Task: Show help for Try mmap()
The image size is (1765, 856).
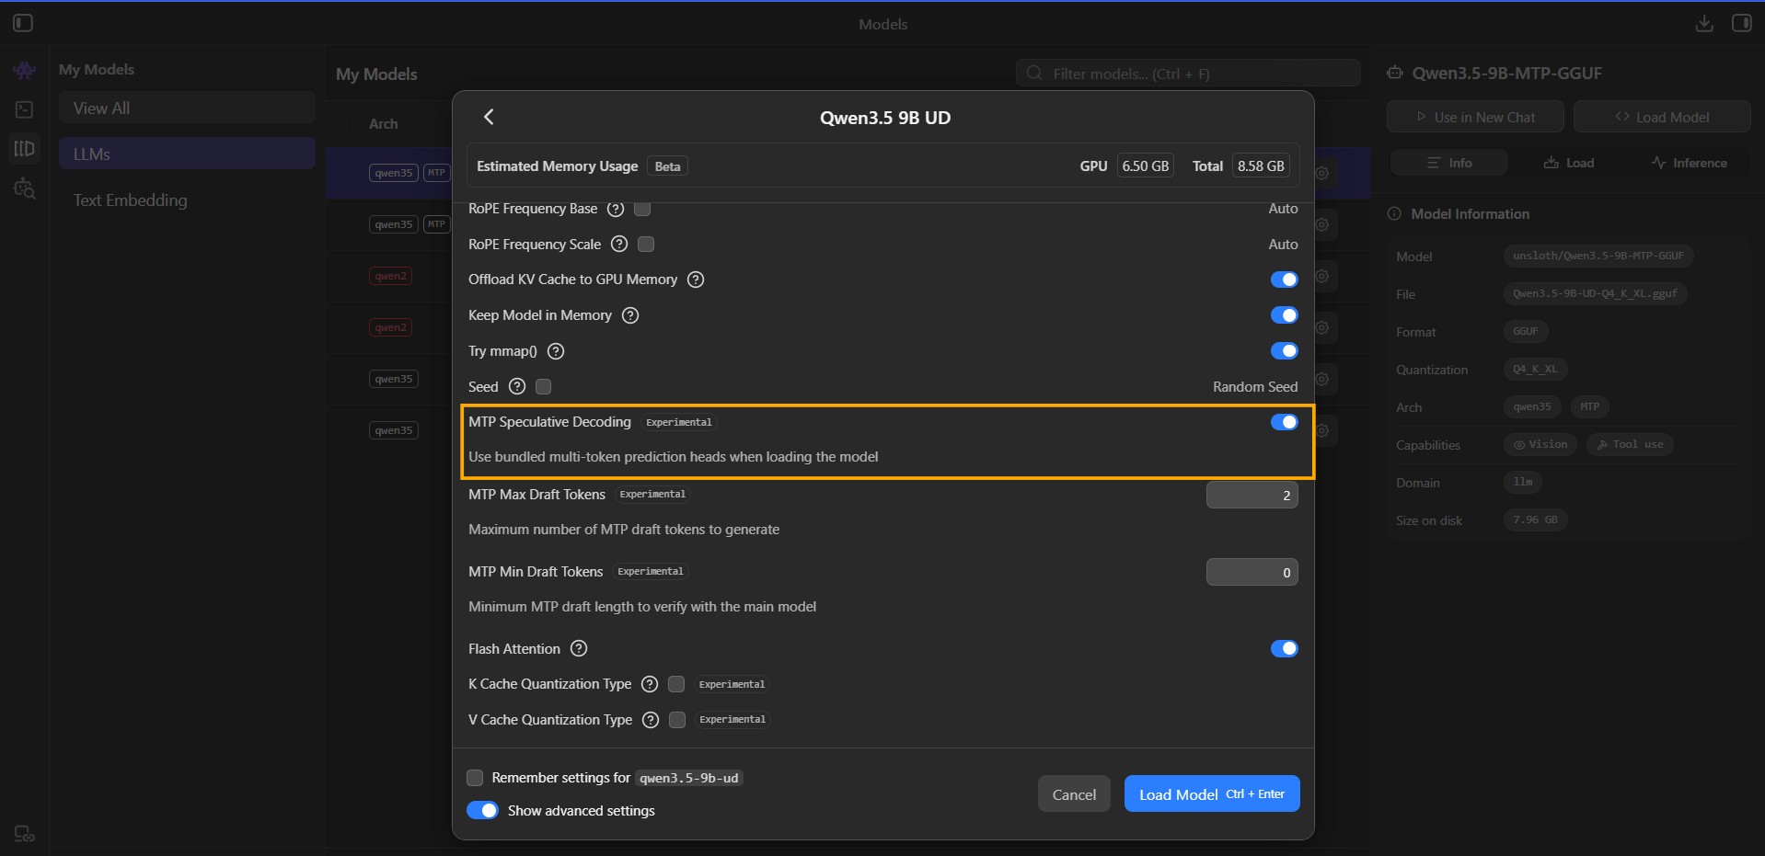Action: tap(556, 351)
